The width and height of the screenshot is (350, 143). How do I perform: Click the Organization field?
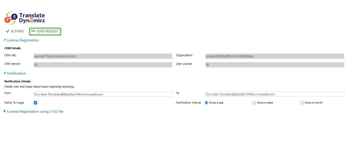(275, 56)
